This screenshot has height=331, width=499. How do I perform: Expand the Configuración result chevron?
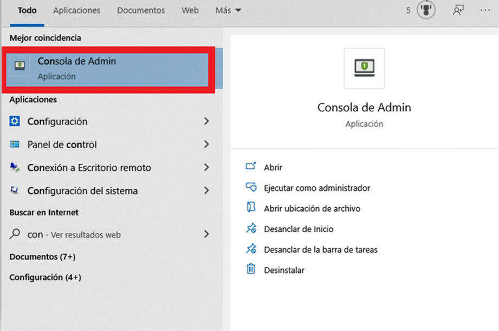(x=206, y=121)
